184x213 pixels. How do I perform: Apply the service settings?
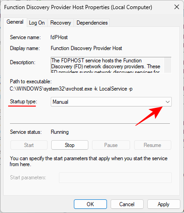tap(164, 204)
